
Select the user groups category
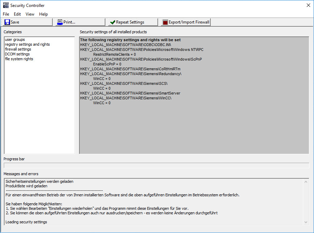[x=15, y=39]
